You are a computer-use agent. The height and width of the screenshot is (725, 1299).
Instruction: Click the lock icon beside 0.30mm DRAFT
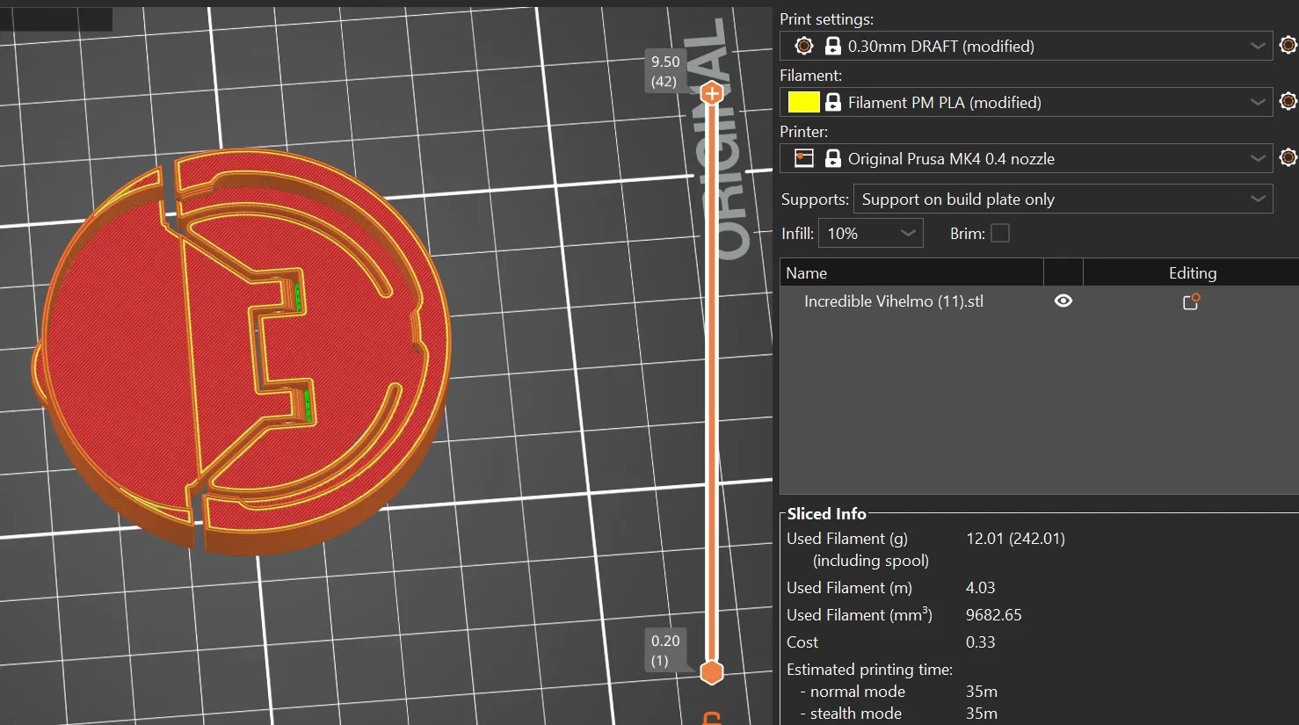click(832, 46)
